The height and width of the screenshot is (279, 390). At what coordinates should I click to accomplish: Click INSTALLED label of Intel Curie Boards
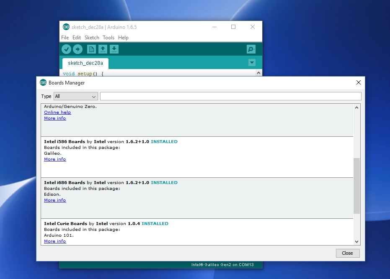click(x=155, y=224)
